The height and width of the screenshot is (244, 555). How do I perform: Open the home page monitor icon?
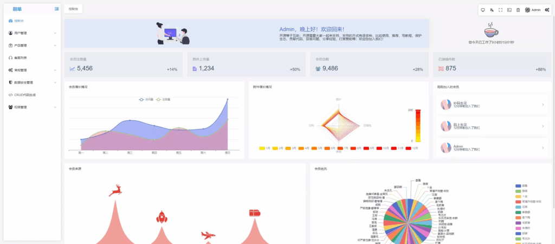coord(482,10)
